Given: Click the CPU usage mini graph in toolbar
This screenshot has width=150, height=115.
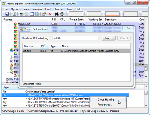Looking at the screenshot, I should pos(76,14).
